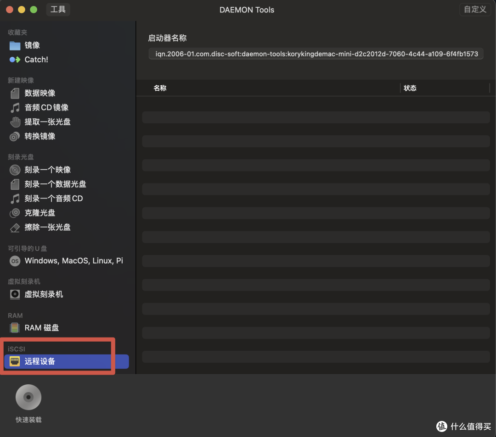Open the 克隆光盘 icon
The image size is (496, 437).
(15, 213)
